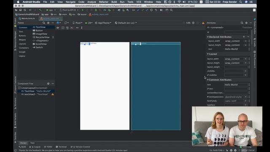Screen dimensions: 270x152
Task: Open the Refactor menu
Action: click(x=104, y=2)
